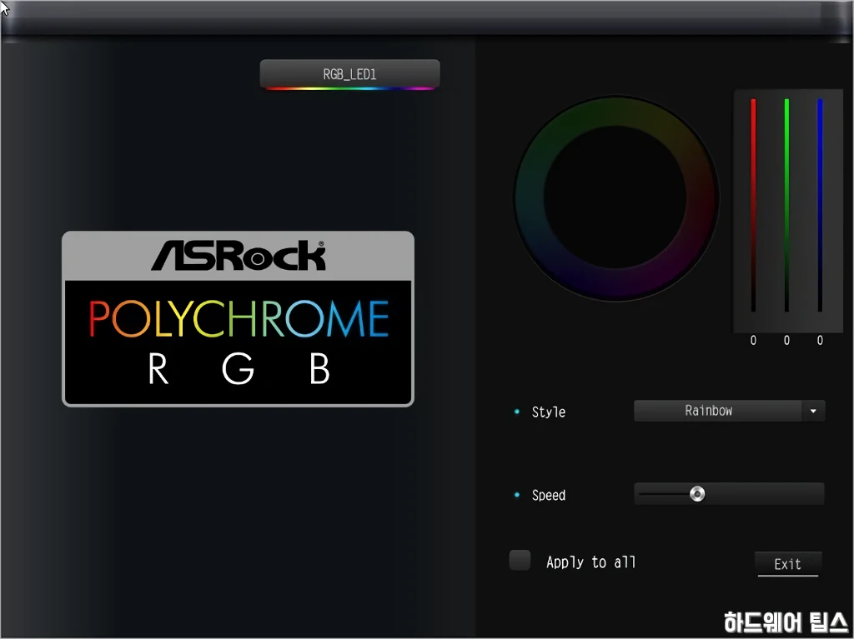Click the Style dropdown arrow button
This screenshot has width=854, height=639.
813,411
